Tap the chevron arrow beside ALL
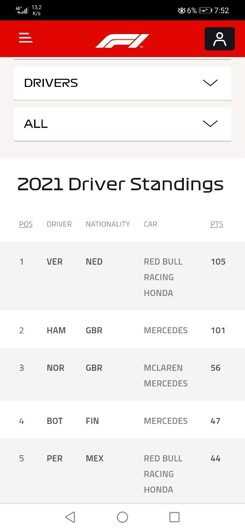 [210, 124]
